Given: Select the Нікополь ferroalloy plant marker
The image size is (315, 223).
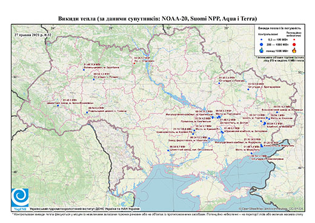Looking at the screenshot, I should (209, 138).
